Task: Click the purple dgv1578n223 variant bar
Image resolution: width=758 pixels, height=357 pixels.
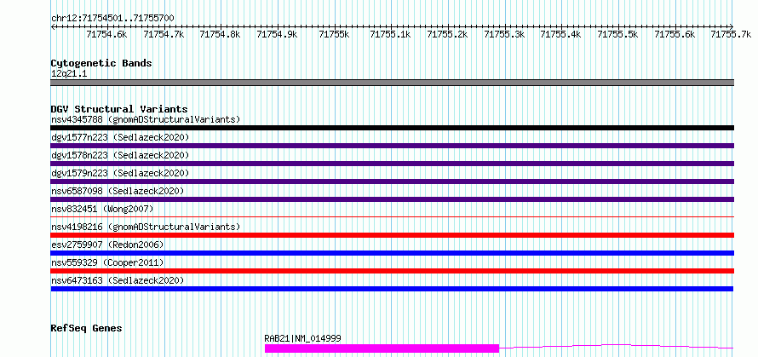Action: point(392,164)
